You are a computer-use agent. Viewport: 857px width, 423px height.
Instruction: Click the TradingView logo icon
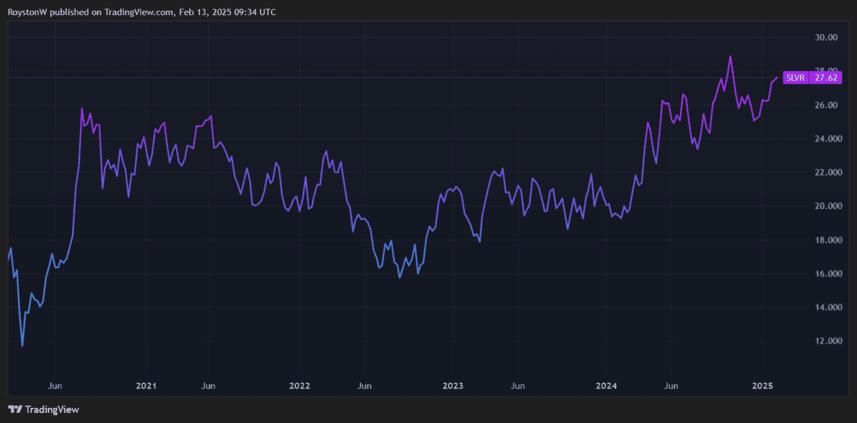pyautogui.click(x=15, y=409)
